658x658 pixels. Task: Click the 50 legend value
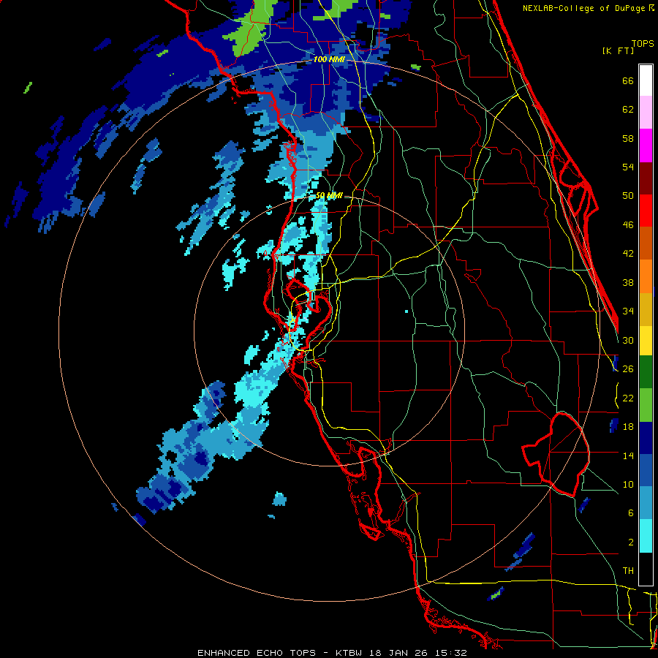click(x=628, y=195)
